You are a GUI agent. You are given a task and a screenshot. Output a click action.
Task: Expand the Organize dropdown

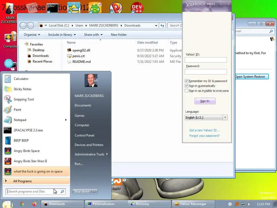[x=32, y=35]
